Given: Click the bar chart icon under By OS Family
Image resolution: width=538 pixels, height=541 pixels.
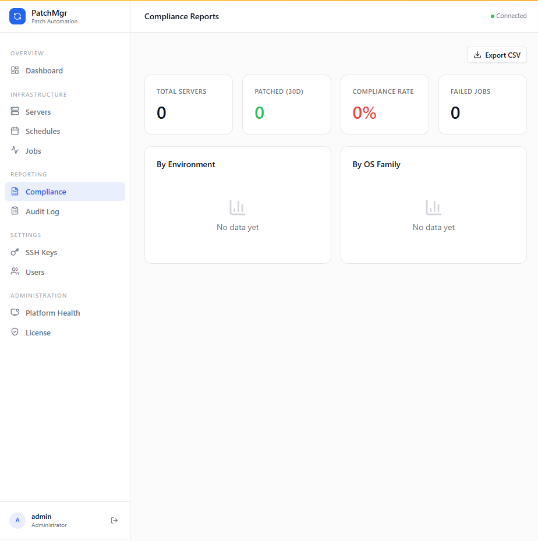Looking at the screenshot, I should coord(434,207).
